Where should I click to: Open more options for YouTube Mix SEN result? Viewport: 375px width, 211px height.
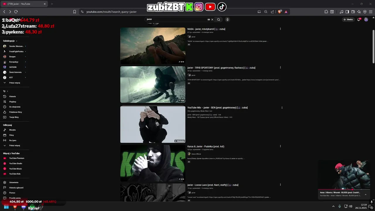[282, 108]
